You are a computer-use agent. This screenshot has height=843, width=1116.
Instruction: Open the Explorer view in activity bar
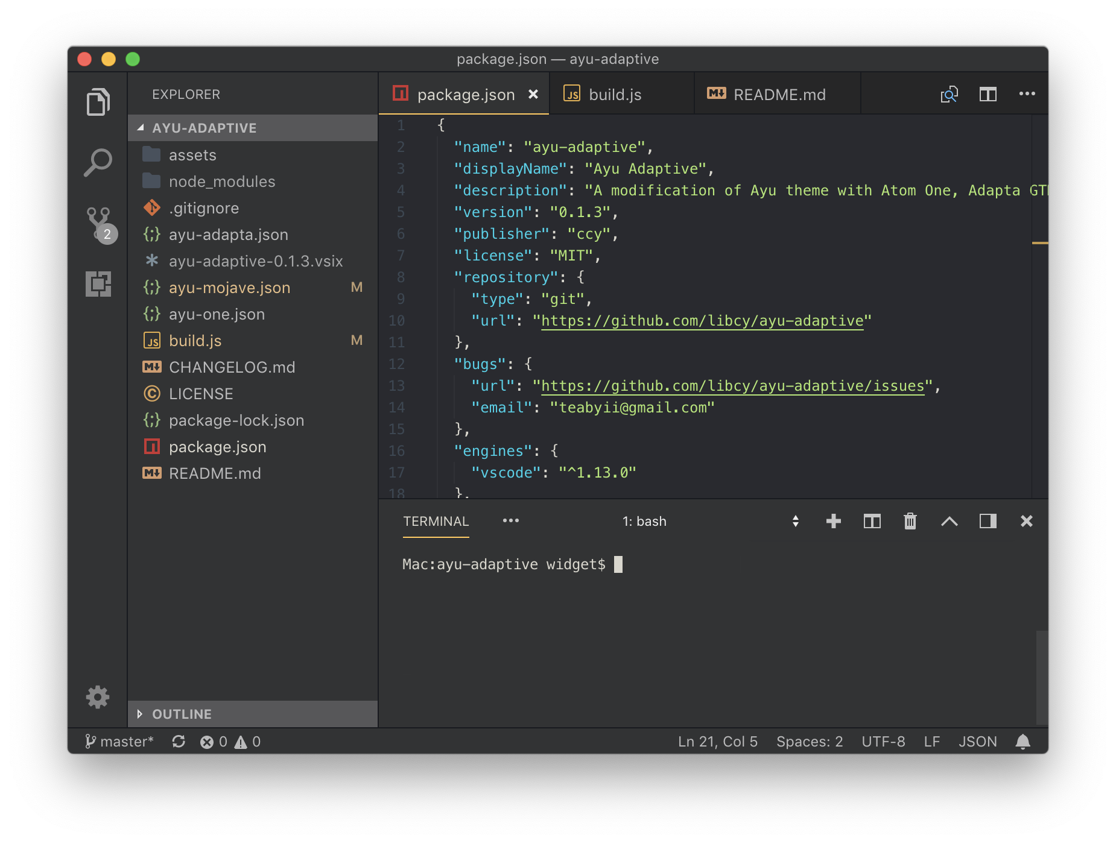(x=98, y=101)
